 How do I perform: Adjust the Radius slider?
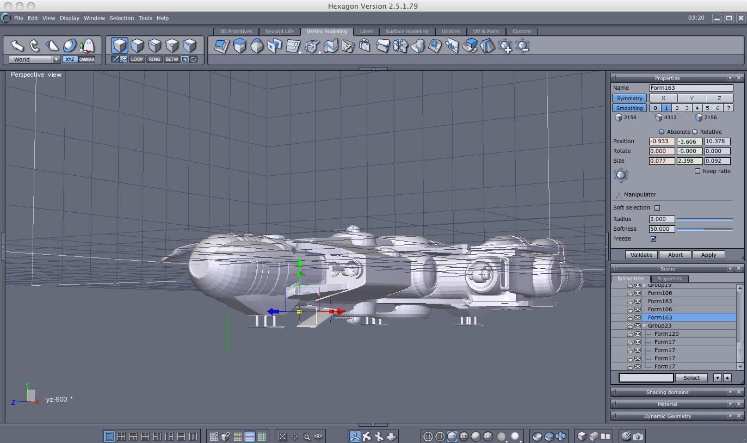pyautogui.click(x=705, y=219)
